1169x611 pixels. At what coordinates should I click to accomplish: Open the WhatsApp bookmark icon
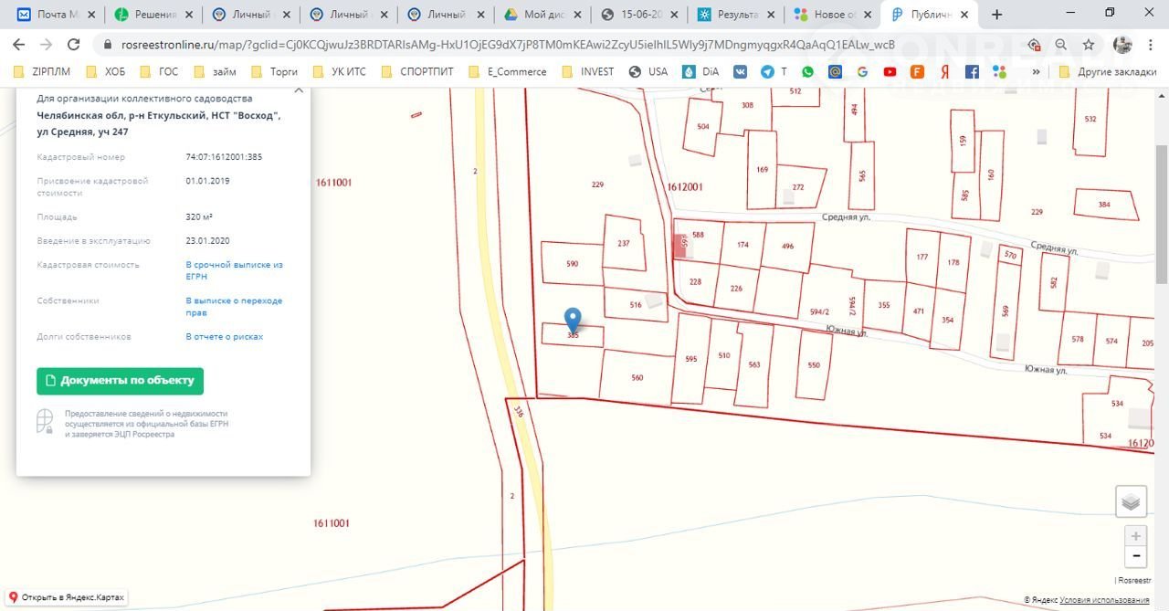pos(808,72)
